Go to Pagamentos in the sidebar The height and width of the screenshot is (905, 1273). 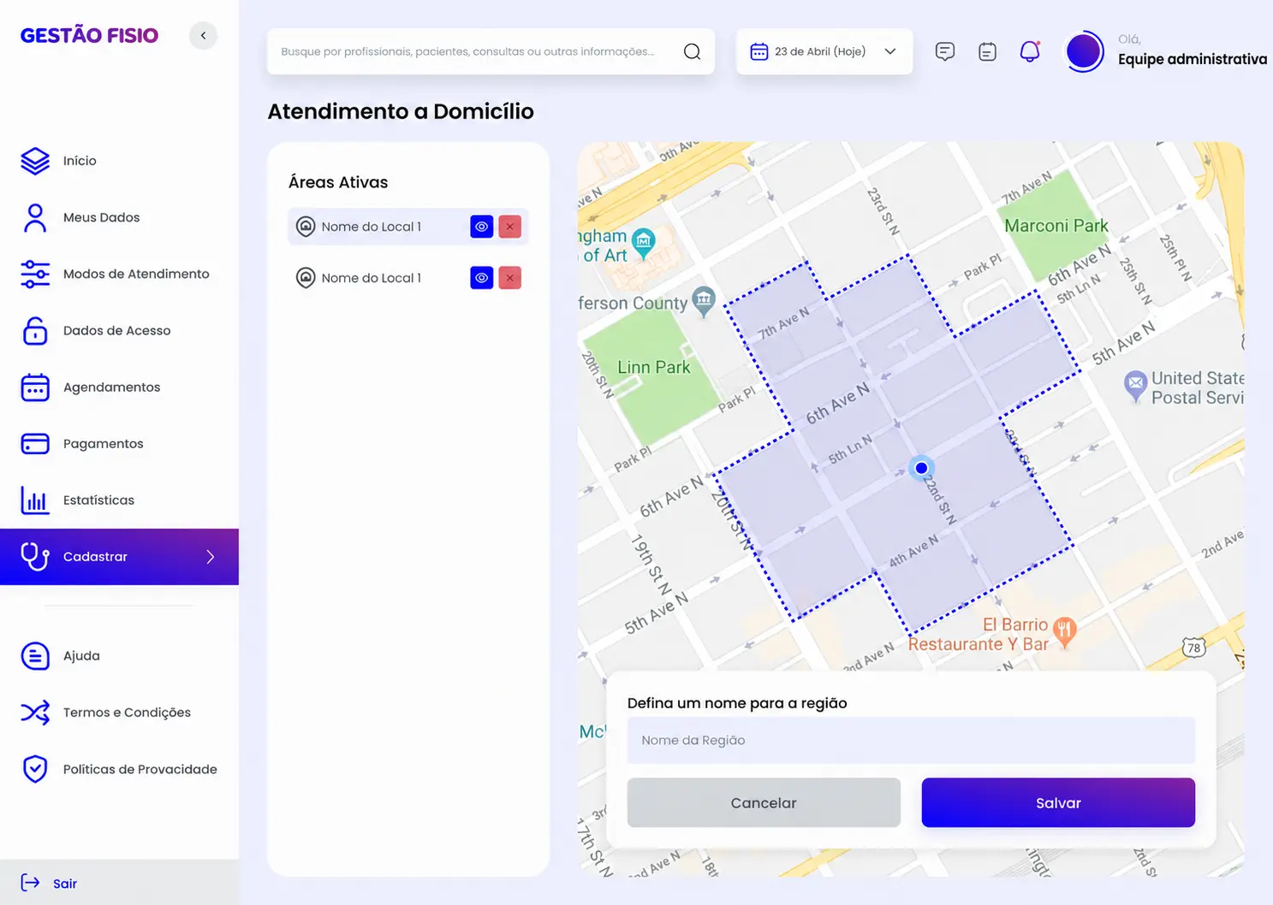tap(104, 443)
